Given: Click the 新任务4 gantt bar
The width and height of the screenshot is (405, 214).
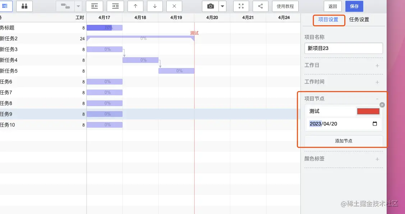Looking at the screenshot, I should [x=140, y=60].
